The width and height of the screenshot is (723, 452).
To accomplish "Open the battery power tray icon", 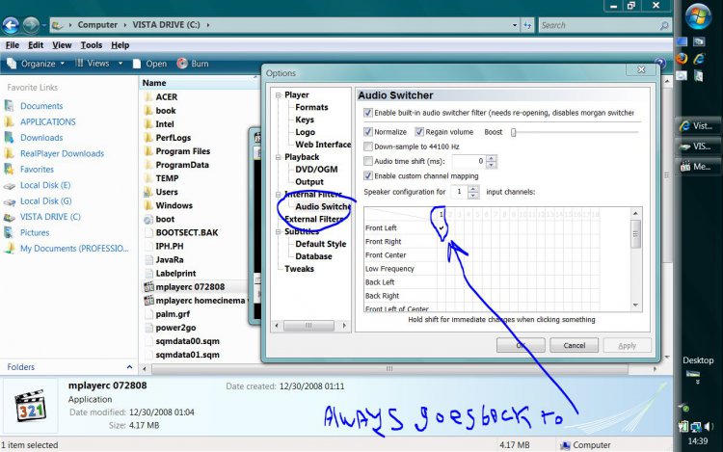I will point(683,427).
